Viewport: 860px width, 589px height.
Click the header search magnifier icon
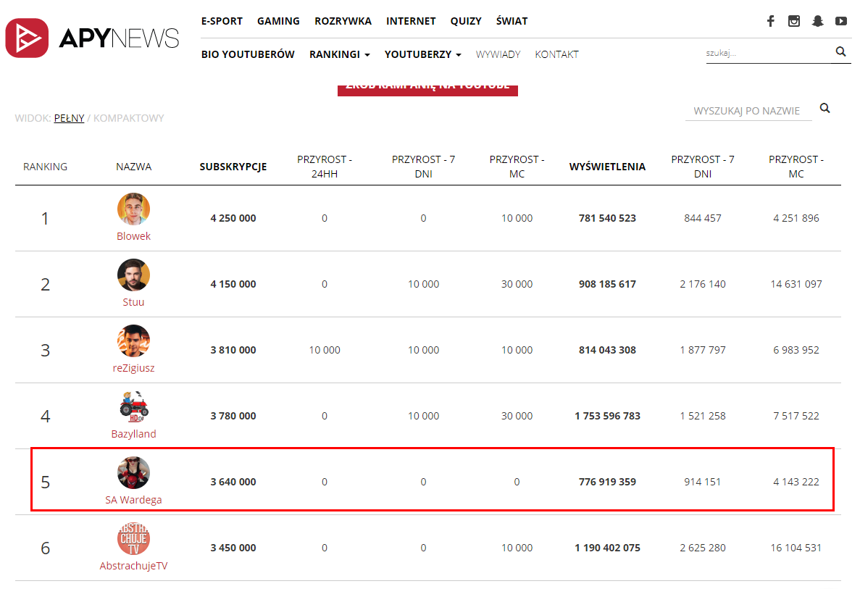point(840,51)
